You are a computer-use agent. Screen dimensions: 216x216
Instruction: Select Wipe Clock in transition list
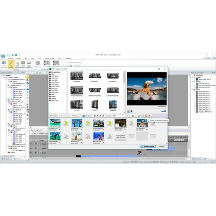54,76
